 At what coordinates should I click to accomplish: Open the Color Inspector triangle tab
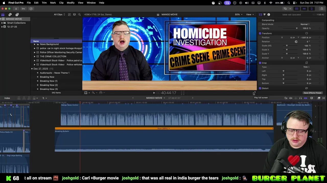264,14
